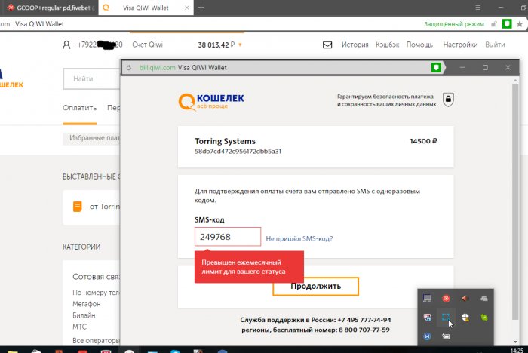The width and height of the screenshot is (528, 353).
Task: Open Кэшбэк in the wallet header
Action: [387, 45]
